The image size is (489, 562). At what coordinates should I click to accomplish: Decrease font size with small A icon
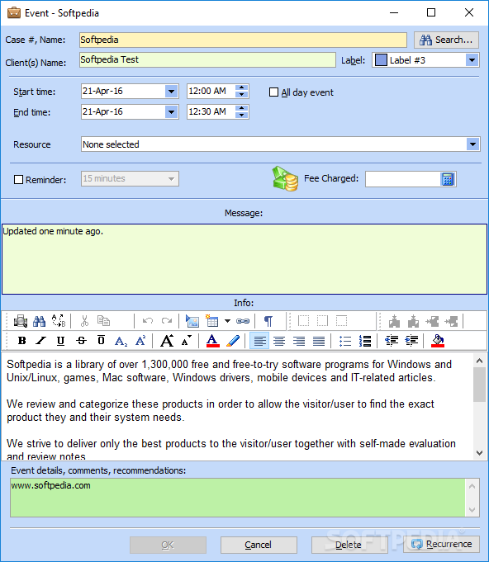click(x=186, y=341)
